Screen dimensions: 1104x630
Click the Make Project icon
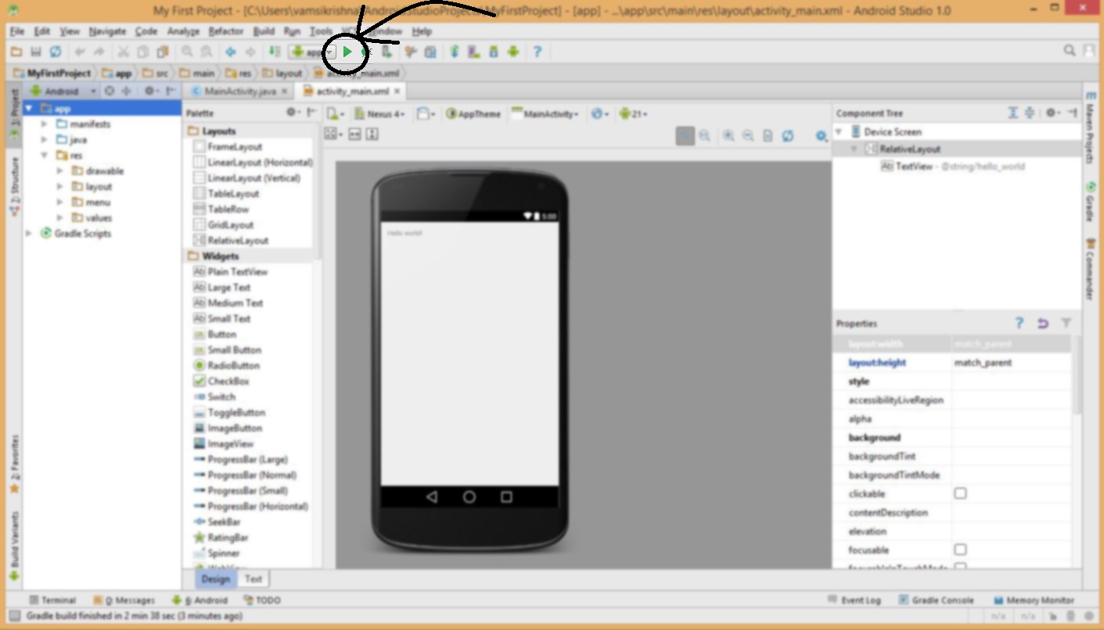tap(275, 52)
